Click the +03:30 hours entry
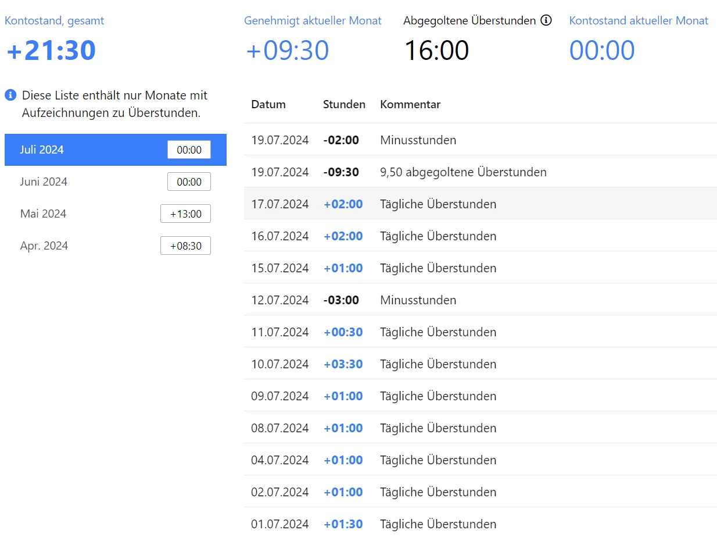This screenshot has width=717, height=537. (x=343, y=364)
